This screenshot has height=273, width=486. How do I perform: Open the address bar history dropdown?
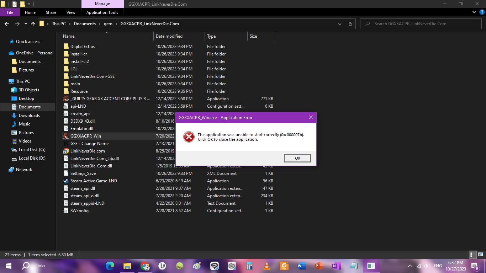click(340, 24)
